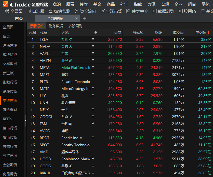Screen dimensions: 213x177
Task: Click the marker icon in NFLX row
Action: tap(93, 109)
